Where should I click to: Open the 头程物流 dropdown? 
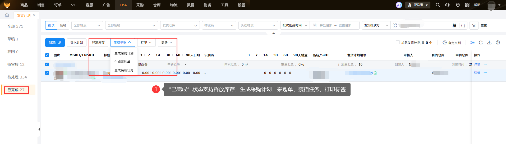(258, 25)
